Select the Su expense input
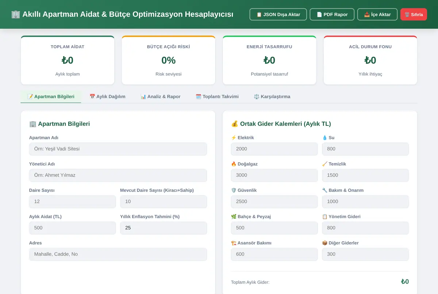This screenshot has height=294, width=438. click(x=365, y=149)
